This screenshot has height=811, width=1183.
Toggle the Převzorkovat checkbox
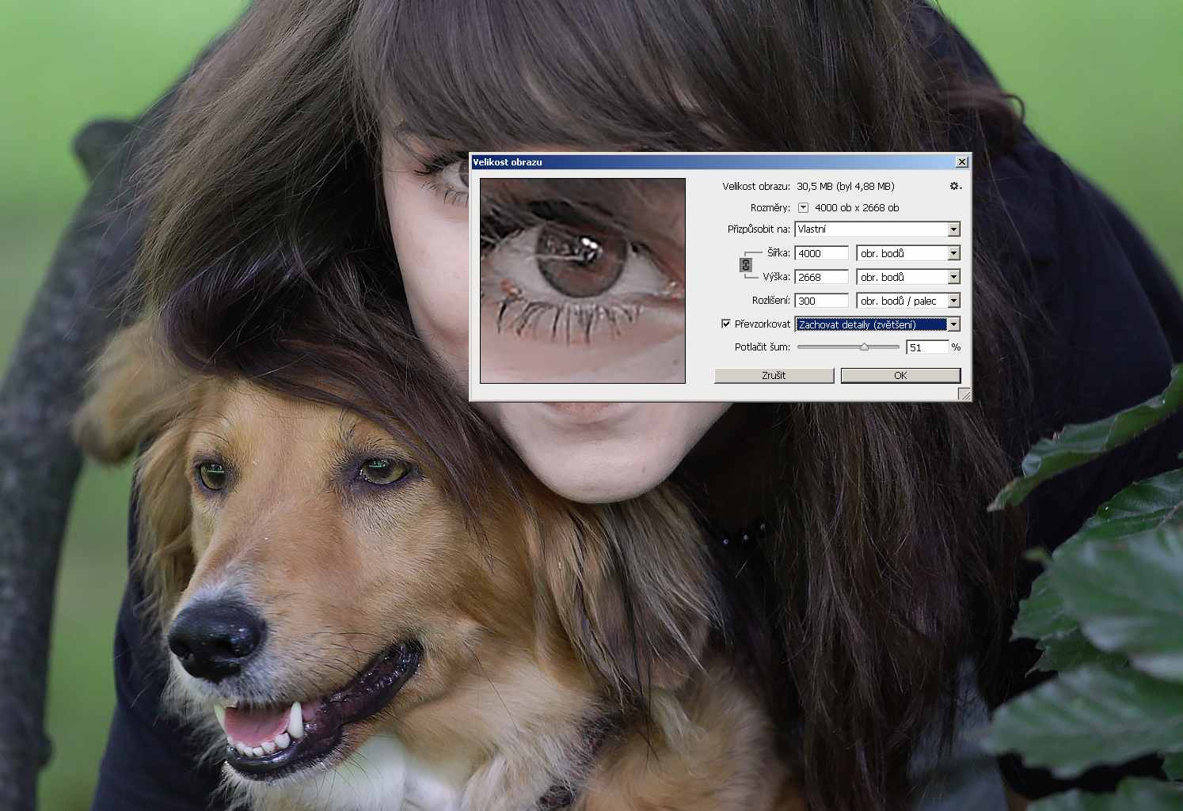725,324
